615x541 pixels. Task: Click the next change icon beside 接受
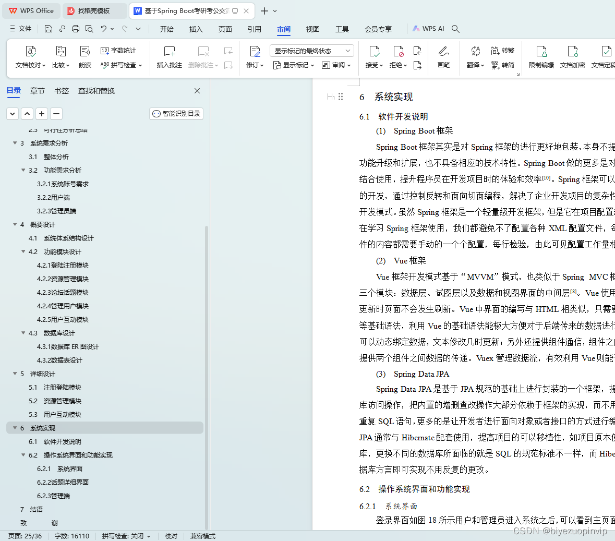pyautogui.click(x=418, y=65)
